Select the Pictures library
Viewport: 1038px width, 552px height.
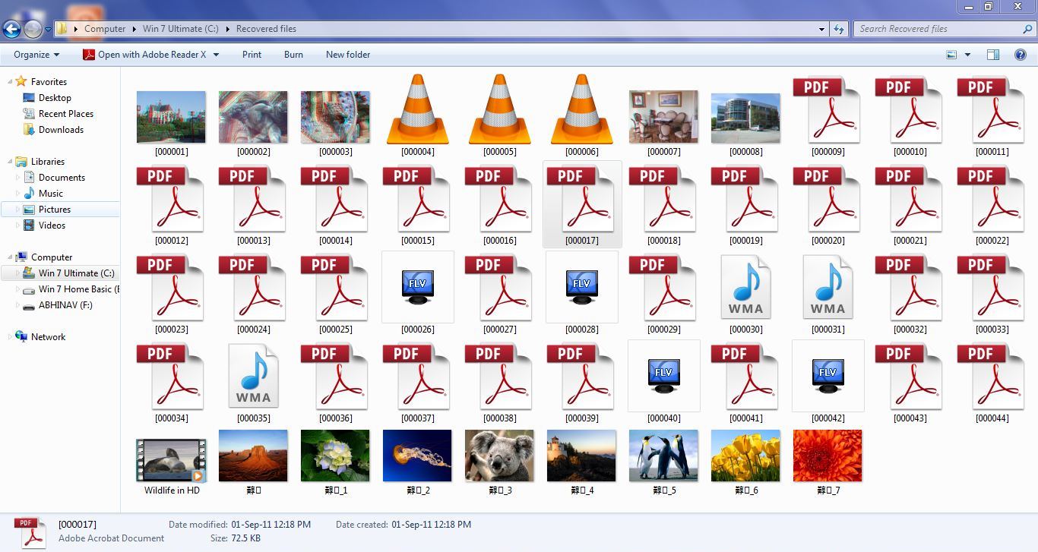[x=55, y=209]
